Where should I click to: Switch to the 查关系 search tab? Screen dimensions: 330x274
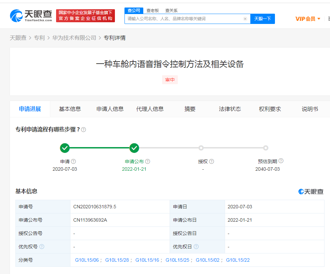pos(171,11)
